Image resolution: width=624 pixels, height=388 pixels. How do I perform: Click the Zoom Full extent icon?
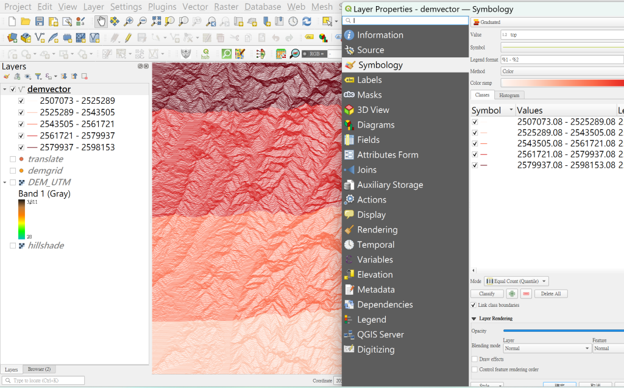tap(156, 21)
